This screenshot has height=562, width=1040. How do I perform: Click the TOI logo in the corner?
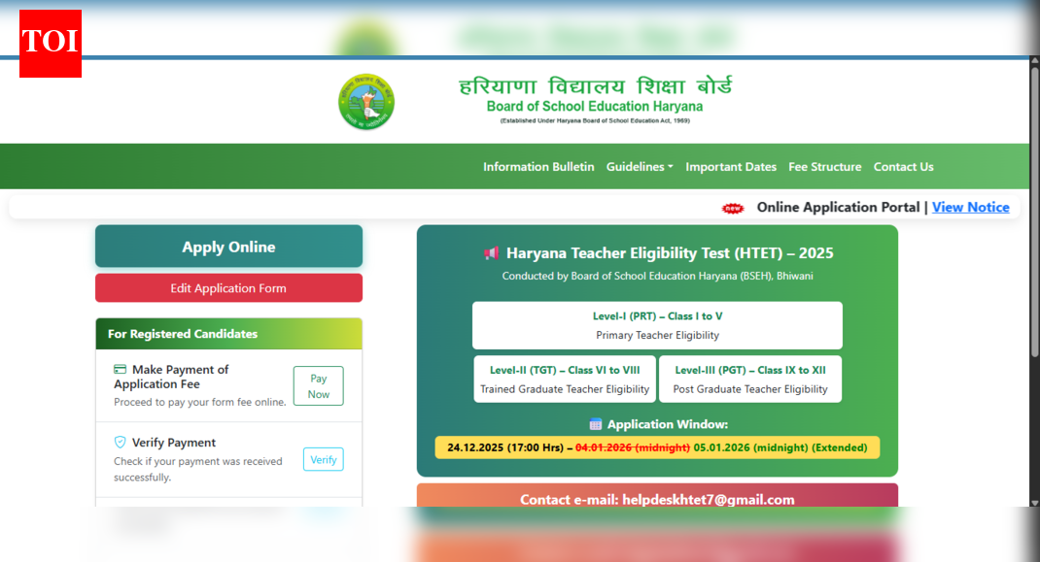coord(50,43)
